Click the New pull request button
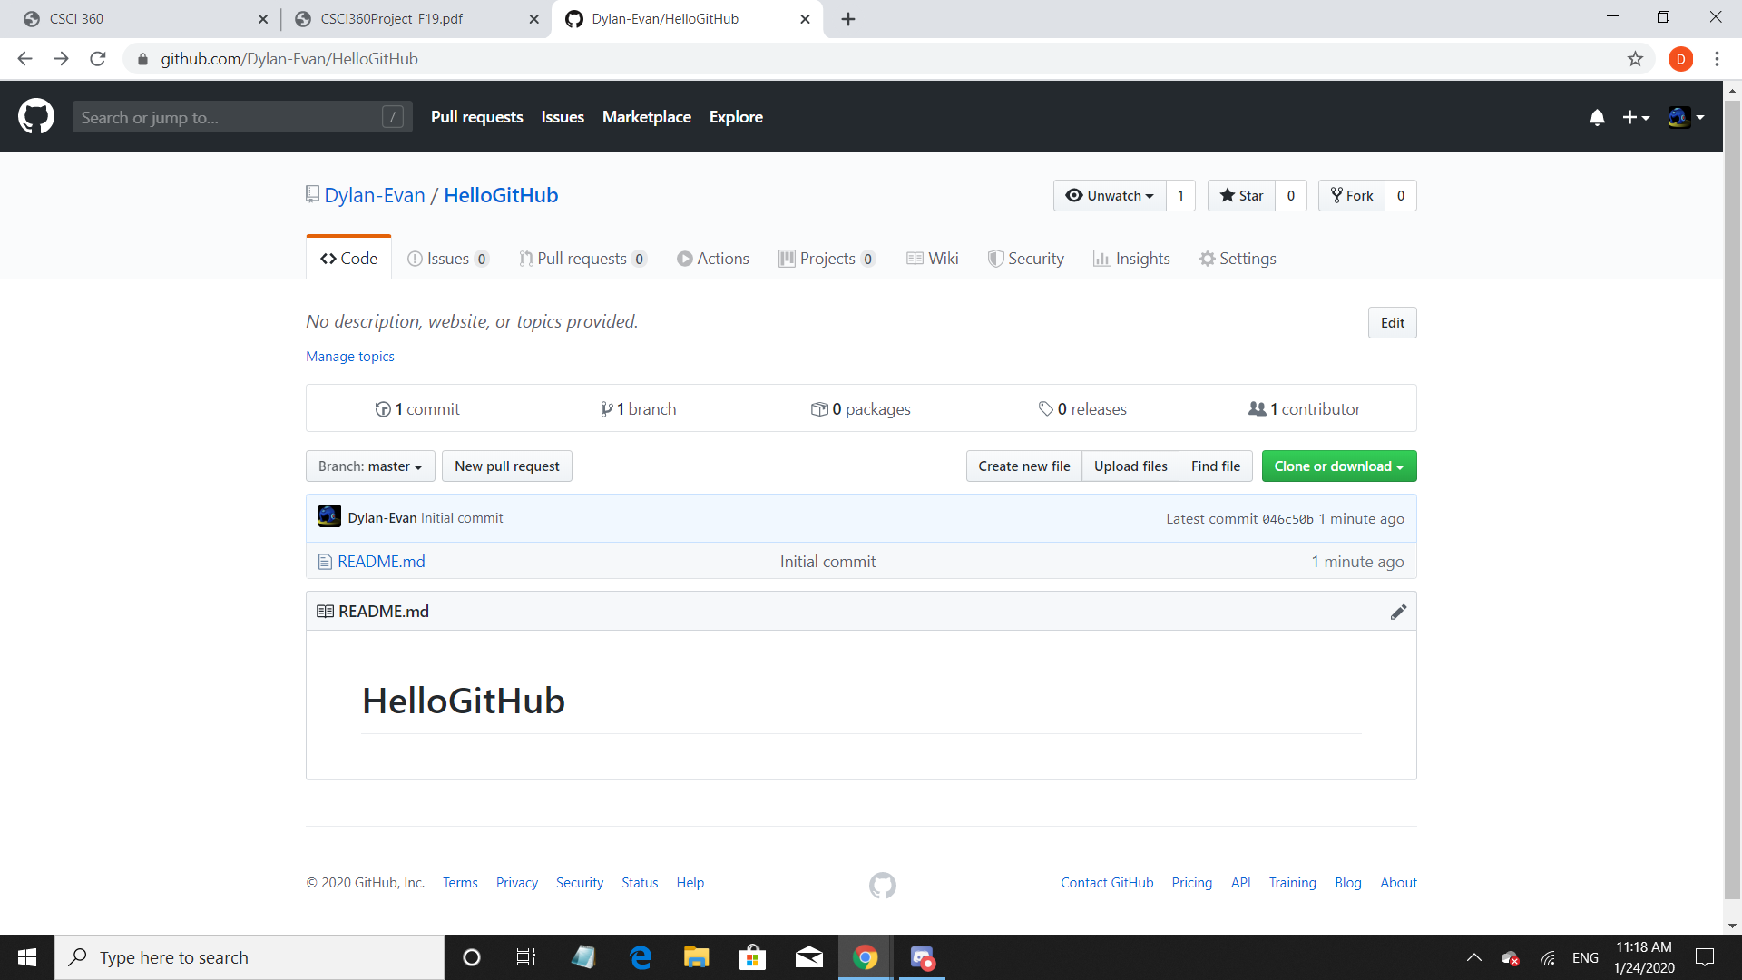The image size is (1742, 980). (x=506, y=465)
